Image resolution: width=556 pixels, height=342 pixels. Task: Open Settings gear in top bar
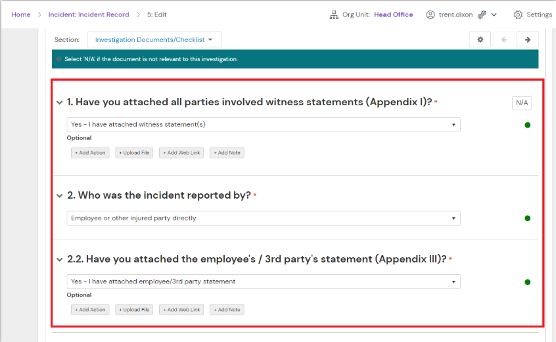[x=518, y=14]
